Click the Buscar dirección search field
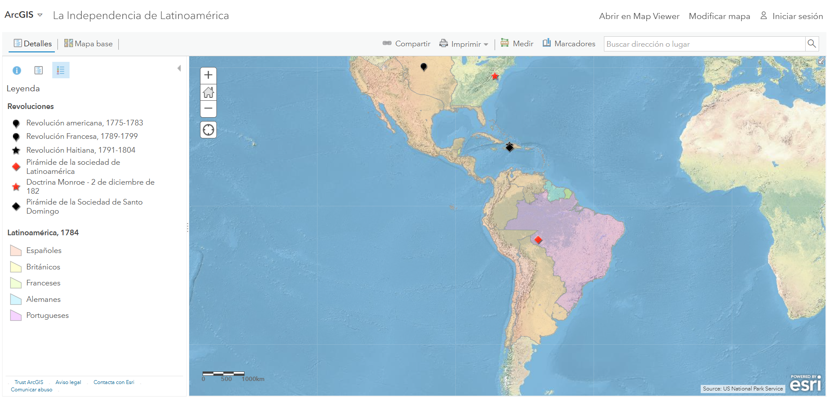The image size is (829, 397). (704, 44)
